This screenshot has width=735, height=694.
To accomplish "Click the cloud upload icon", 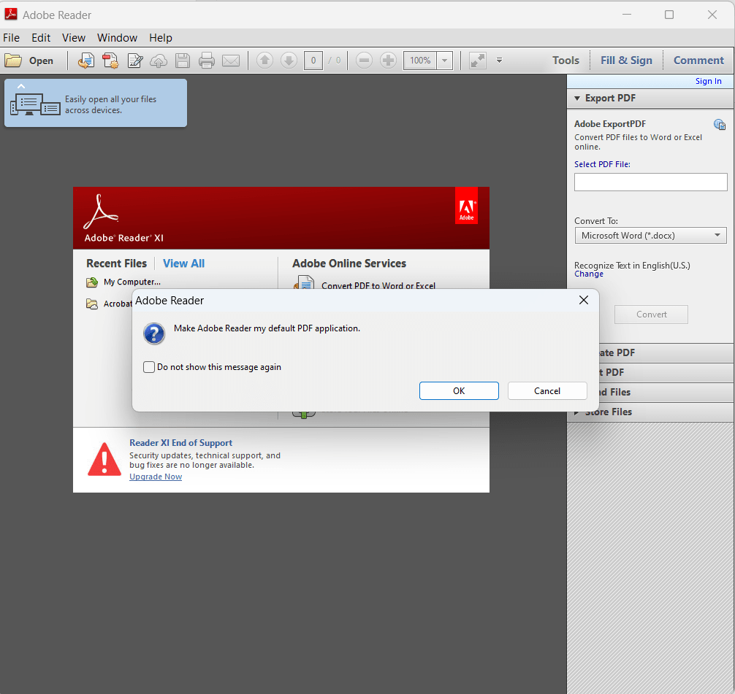I will (159, 61).
